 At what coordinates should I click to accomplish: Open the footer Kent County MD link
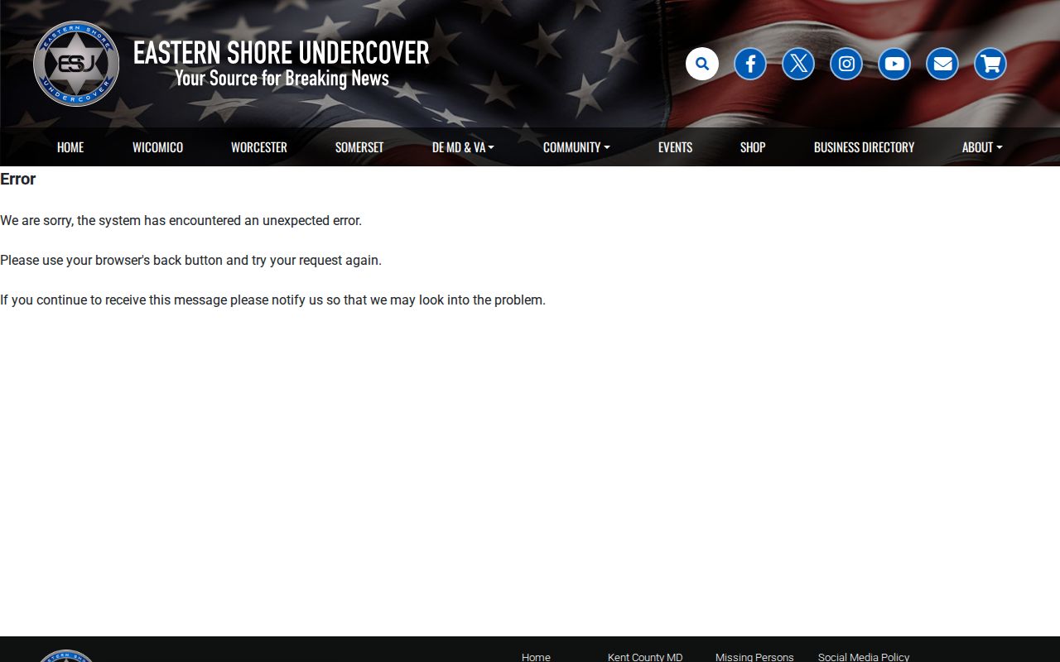click(645, 657)
